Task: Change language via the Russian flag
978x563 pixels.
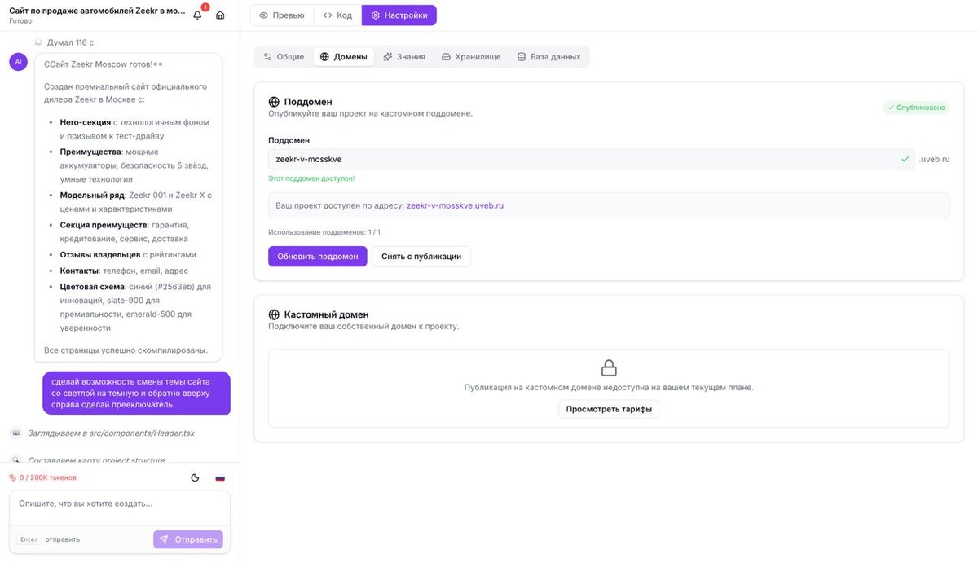Action: click(x=220, y=477)
